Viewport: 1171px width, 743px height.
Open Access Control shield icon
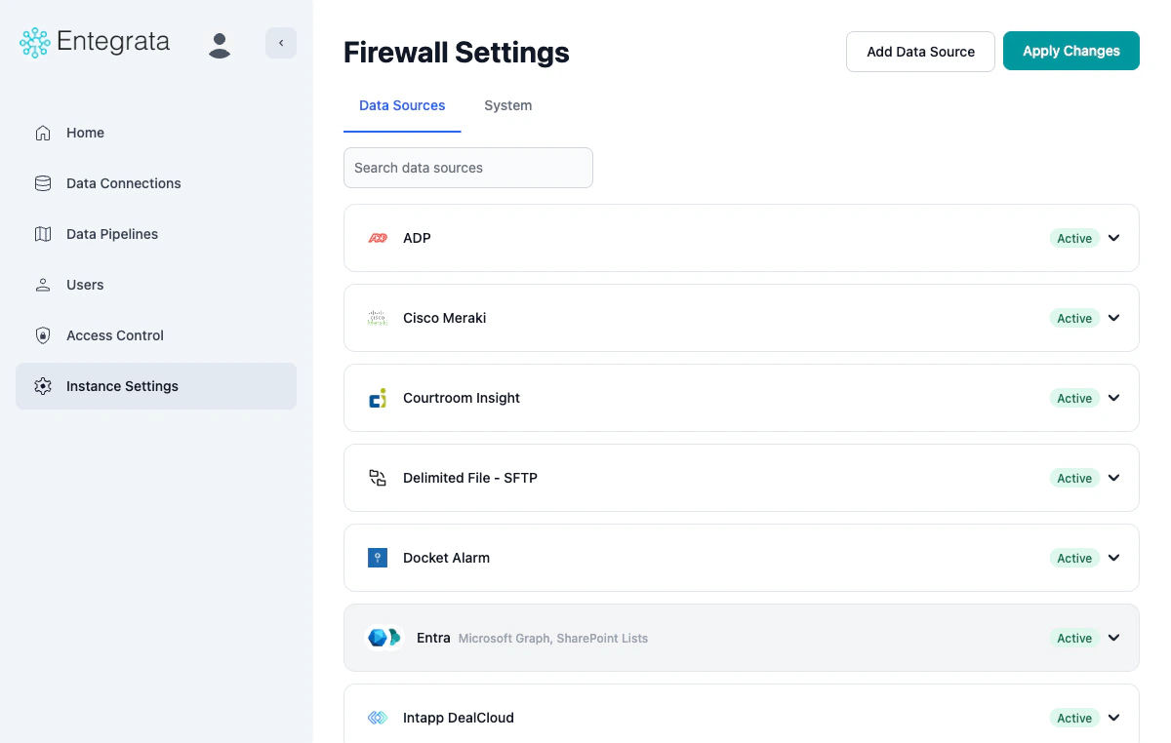click(42, 335)
